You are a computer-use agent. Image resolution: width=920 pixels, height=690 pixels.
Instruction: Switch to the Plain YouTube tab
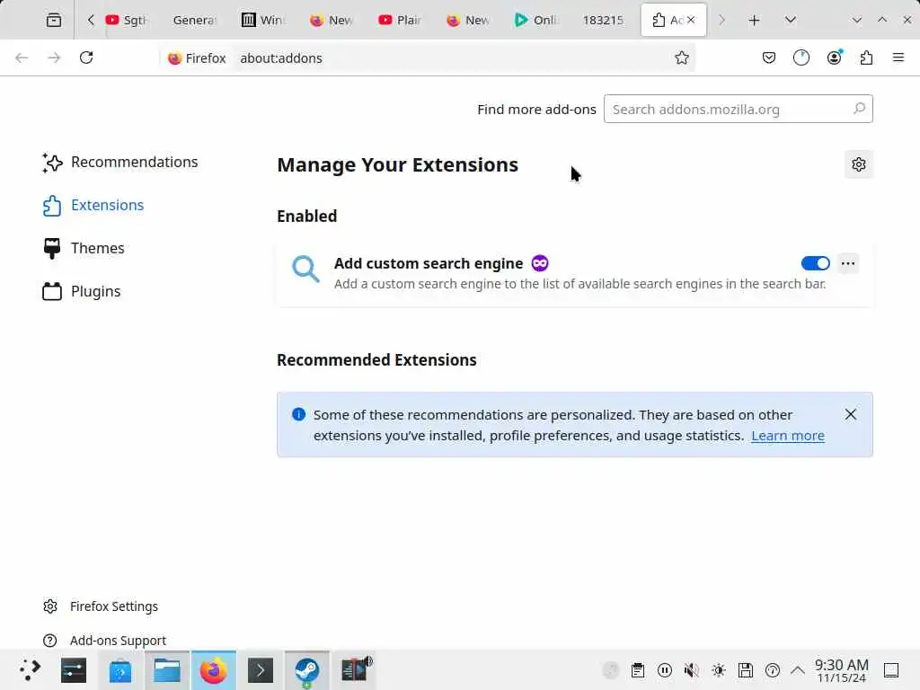pyautogui.click(x=400, y=20)
